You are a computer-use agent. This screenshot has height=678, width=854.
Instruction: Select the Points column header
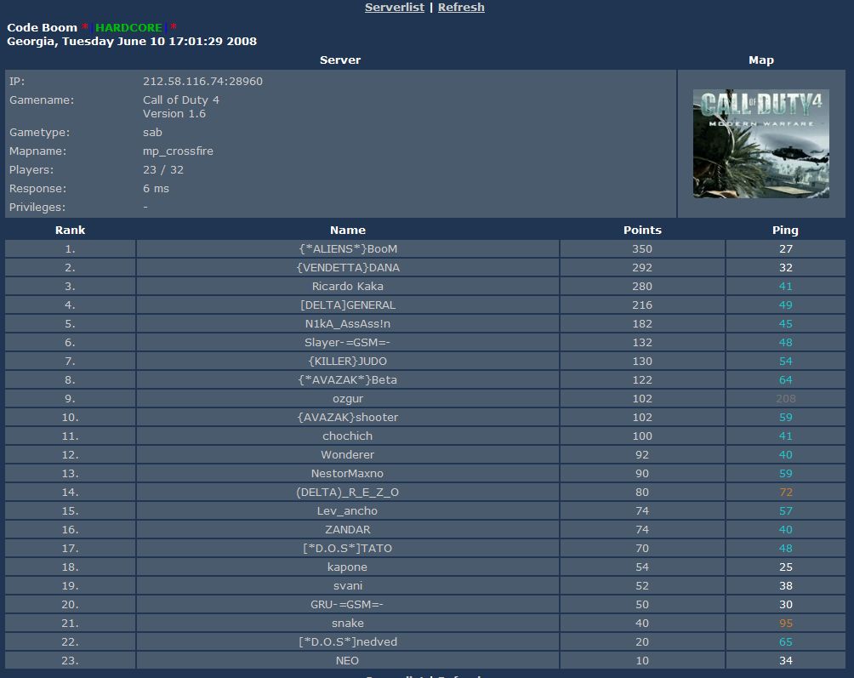pos(642,230)
